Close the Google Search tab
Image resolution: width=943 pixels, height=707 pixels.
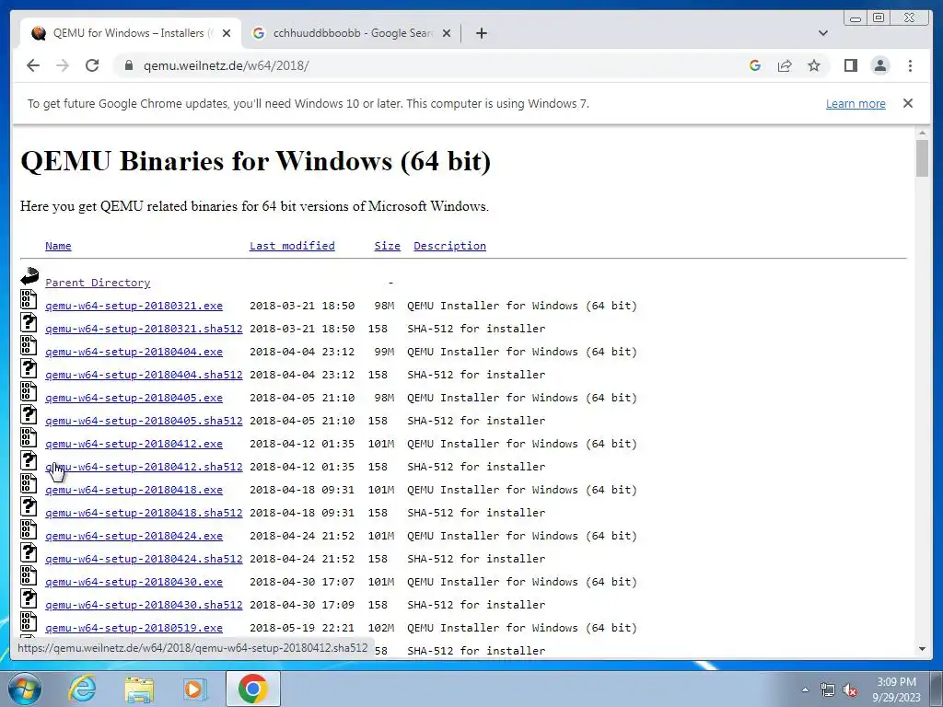pos(447,33)
